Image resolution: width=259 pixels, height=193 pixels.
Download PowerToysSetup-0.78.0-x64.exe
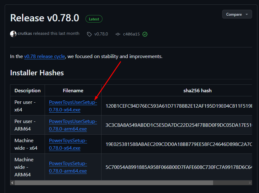point(68,144)
